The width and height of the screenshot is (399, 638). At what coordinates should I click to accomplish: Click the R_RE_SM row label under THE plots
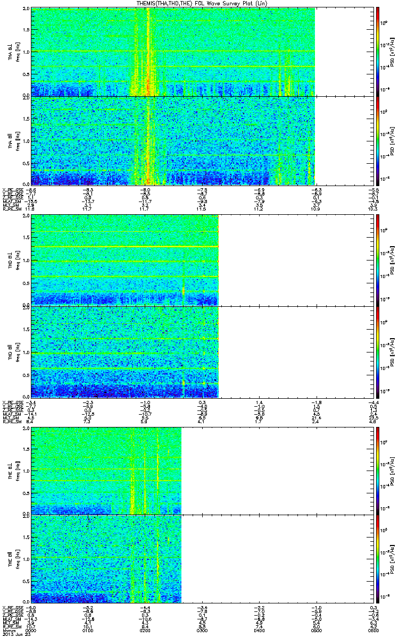[13, 627]
